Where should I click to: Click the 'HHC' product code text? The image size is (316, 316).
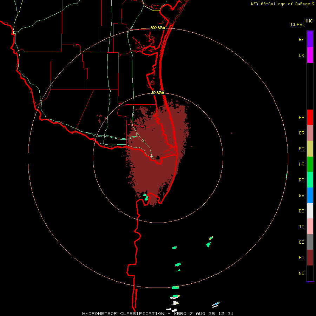[x=309, y=21]
